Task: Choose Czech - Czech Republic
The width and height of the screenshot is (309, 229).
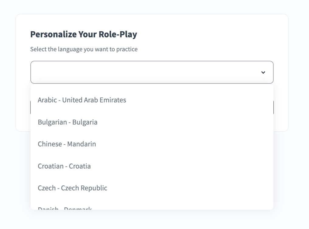Action: (72, 188)
